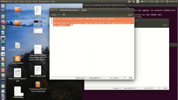Open the Help menu
The height and width of the screenshot is (100, 178).
point(53,2)
